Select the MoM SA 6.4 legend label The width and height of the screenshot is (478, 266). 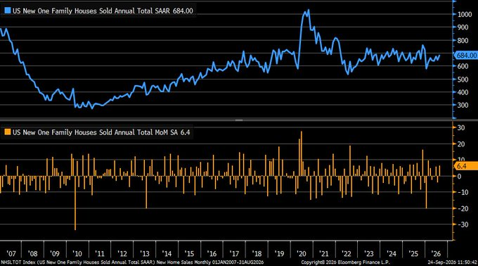click(101, 132)
